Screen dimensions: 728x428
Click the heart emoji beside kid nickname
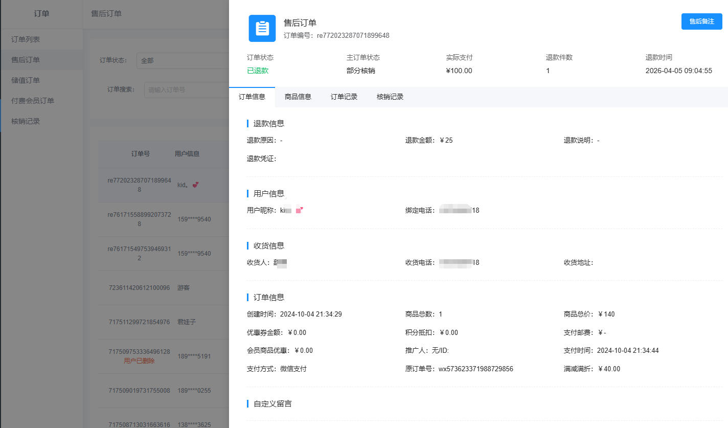coord(195,185)
